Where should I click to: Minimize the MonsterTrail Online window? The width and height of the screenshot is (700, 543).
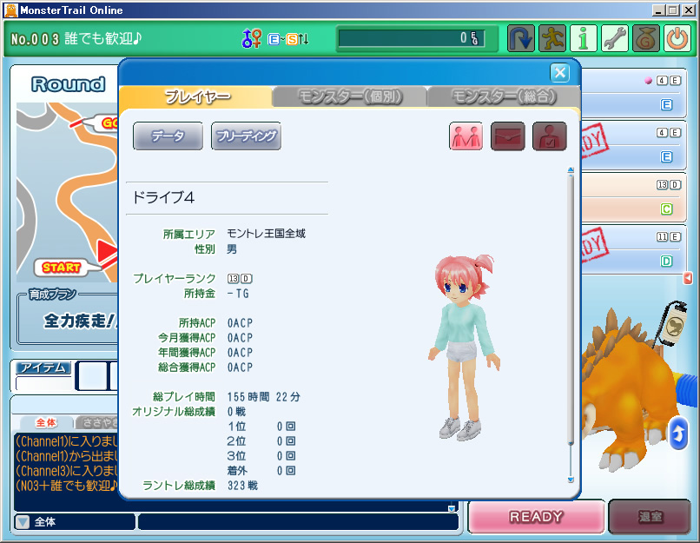click(x=658, y=10)
